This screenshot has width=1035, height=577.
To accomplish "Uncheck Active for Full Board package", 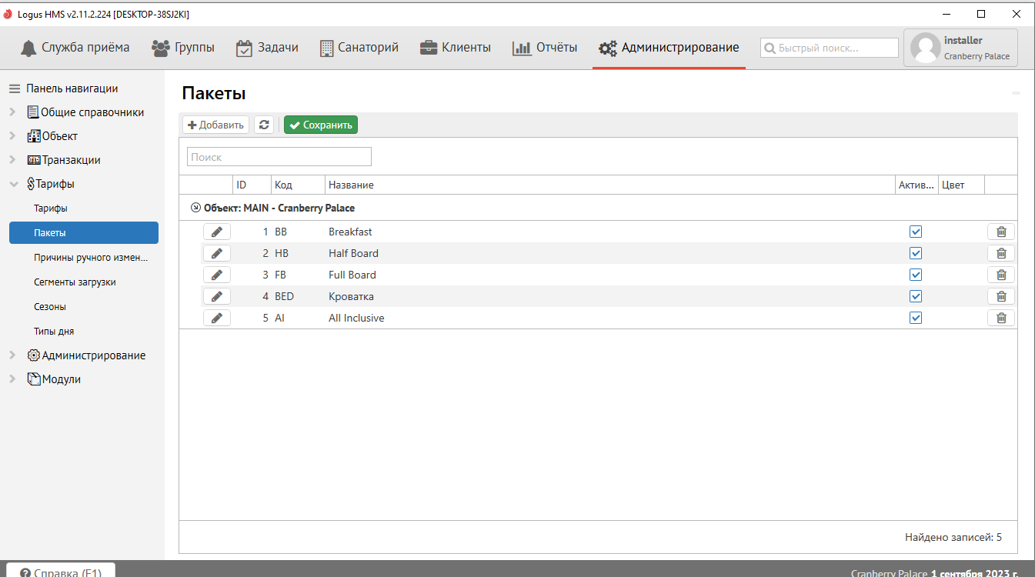I will tap(916, 275).
